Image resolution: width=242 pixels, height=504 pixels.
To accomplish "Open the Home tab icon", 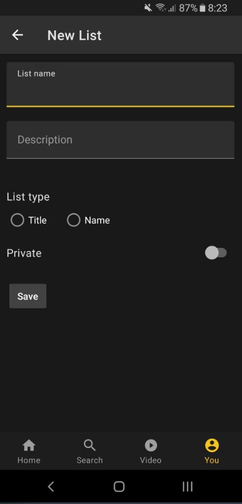I will 29,445.
